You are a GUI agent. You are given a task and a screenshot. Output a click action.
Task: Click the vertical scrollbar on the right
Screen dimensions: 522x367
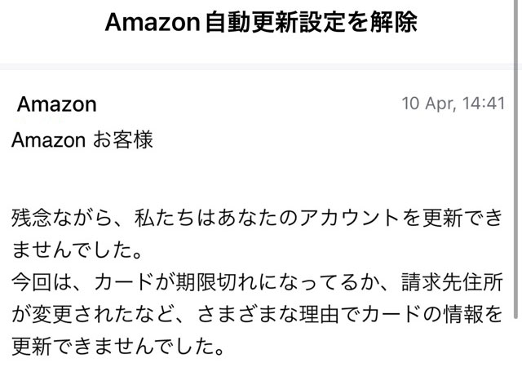[x=516, y=160]
